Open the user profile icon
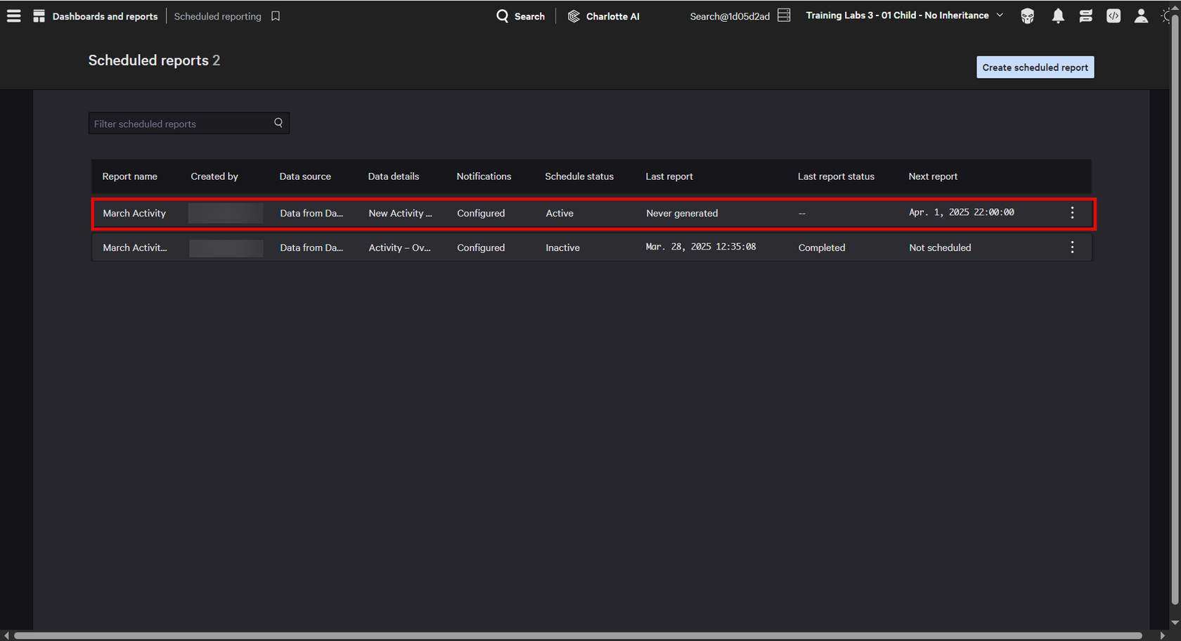The width and height of the screenshot is (1181, 641). [1141, 16]
